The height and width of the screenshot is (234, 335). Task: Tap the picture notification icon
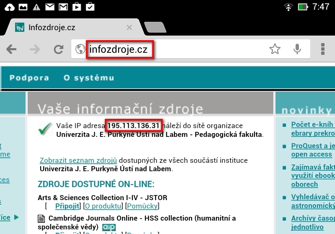point(23,7)
